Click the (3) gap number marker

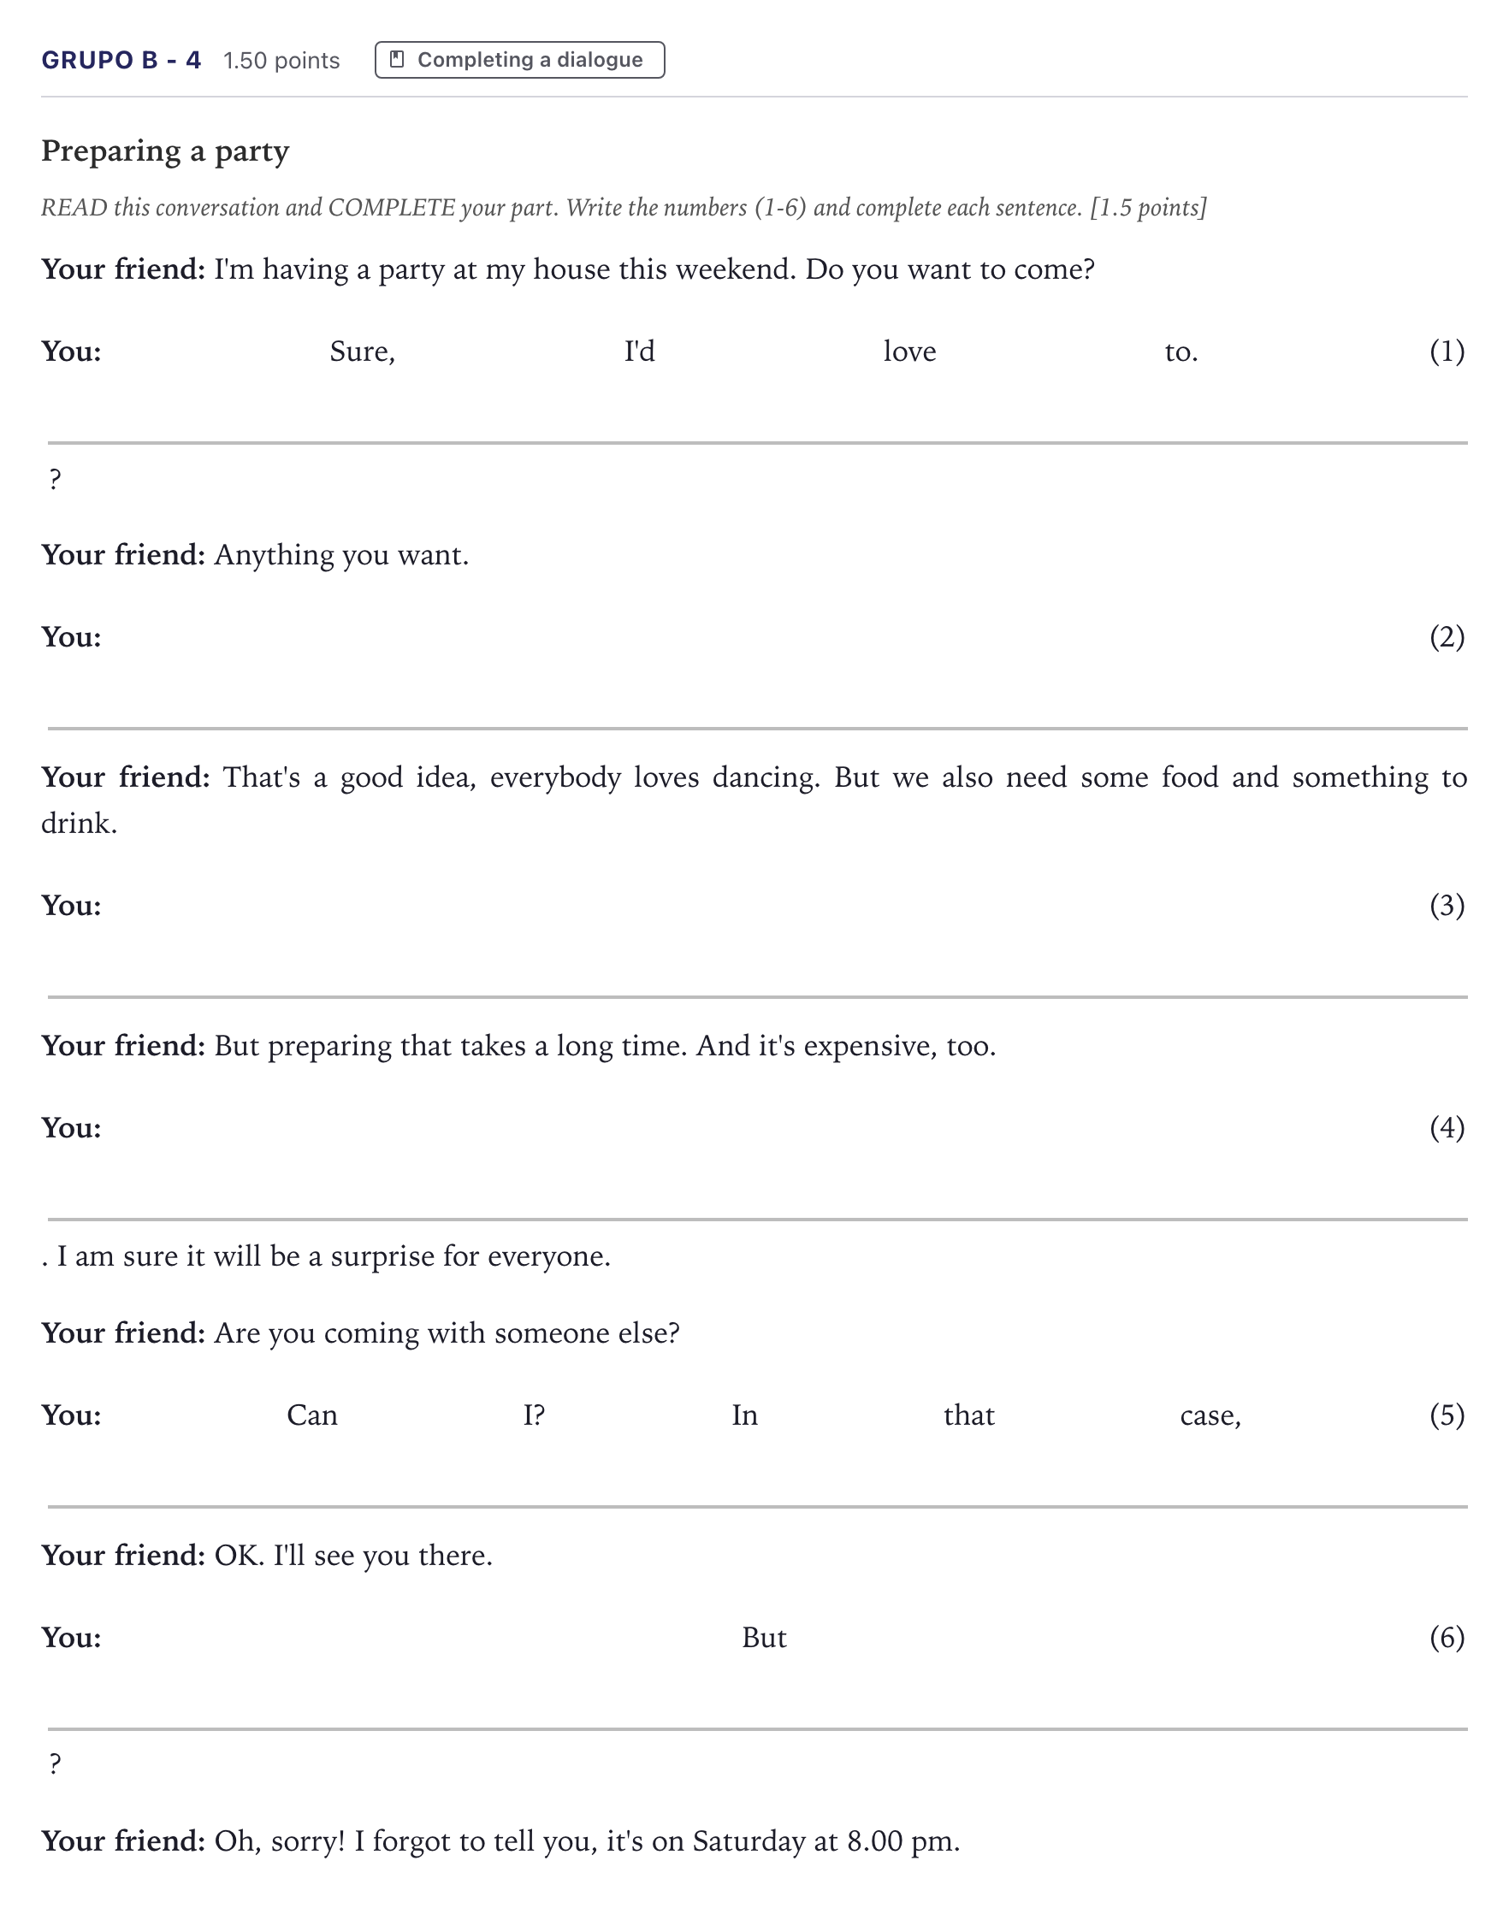pos(1447,906)
